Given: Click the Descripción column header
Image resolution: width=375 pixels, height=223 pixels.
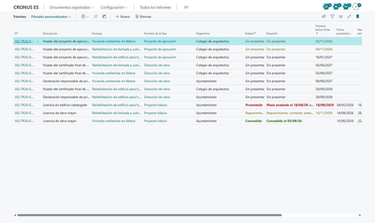Looking at the screenshot, I should click(x=50, y=33).
